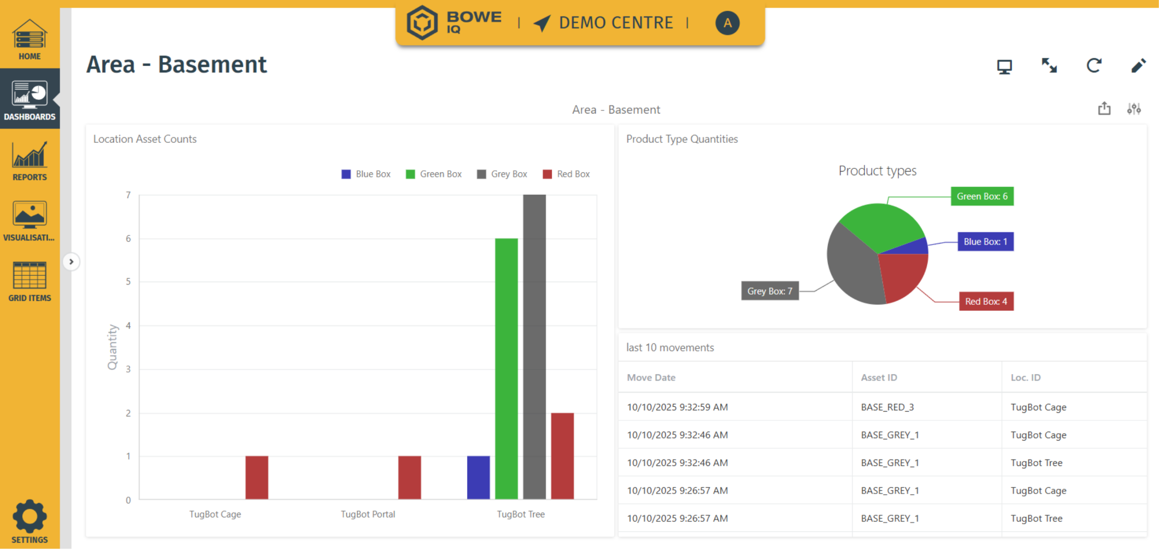Select the Dashboards sidebar tab
The height and width of the screenshot is (550, 1159).
pyautogui.click(x=29, y=100)
